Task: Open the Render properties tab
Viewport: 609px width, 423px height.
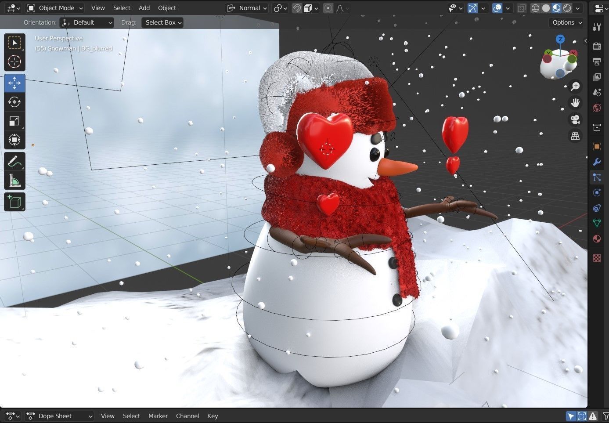Action: [x=597, y=46]
